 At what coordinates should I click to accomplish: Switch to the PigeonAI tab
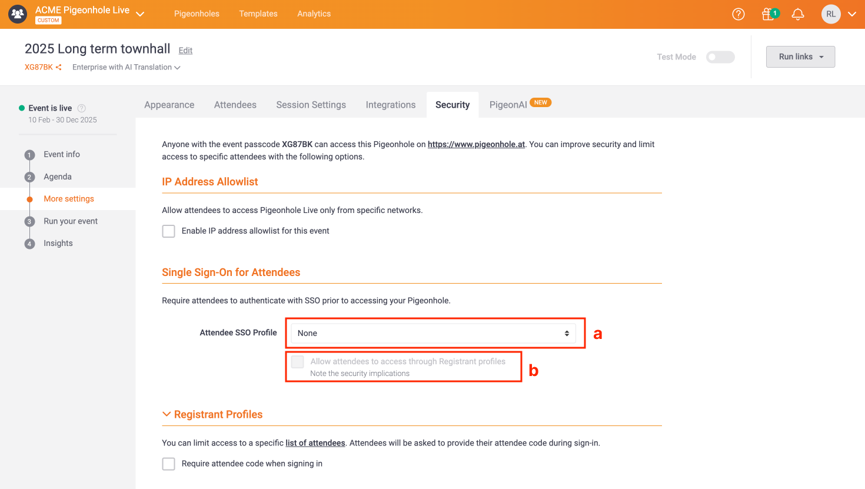[x=508, y=105]
